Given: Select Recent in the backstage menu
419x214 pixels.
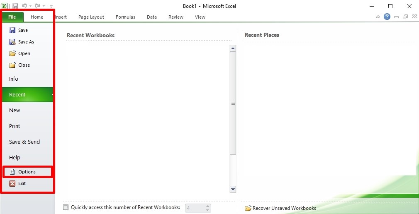Looking at the screenshot, I should (x=28, y=95).
